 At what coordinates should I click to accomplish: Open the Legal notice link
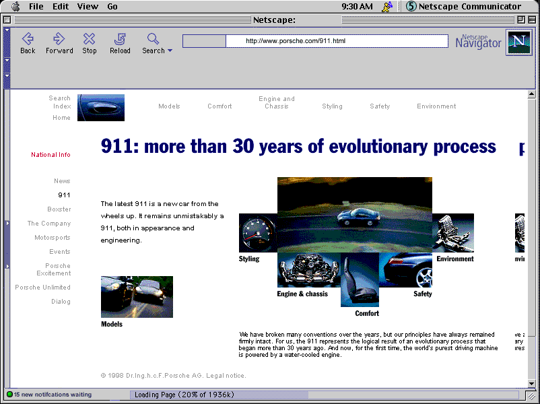pyautogui.click(x=226, y=376)
